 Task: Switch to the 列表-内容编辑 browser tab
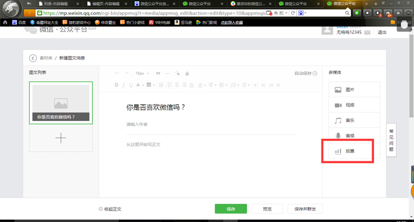pyautogui.click(x=58, y=4)
